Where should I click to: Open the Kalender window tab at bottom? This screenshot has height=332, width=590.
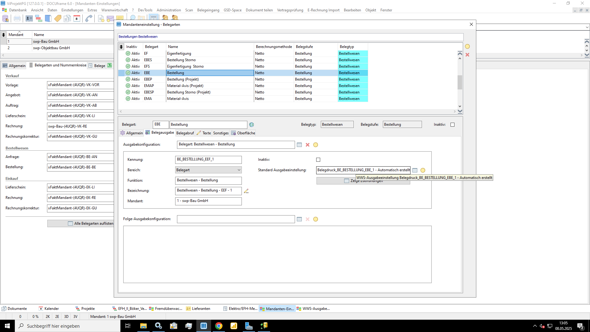click(x=49, y=309)
